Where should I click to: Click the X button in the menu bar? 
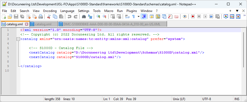tap(243, 11)
